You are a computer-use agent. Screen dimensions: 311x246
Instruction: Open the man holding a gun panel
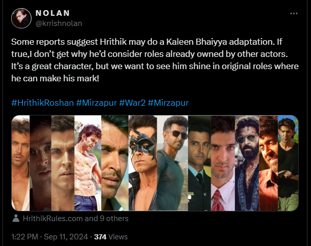click(x=288, y=163)
